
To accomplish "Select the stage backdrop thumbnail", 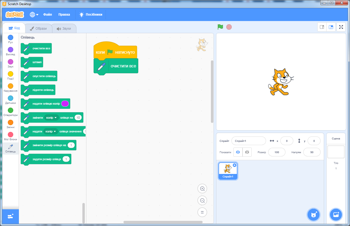I will 336,152.
